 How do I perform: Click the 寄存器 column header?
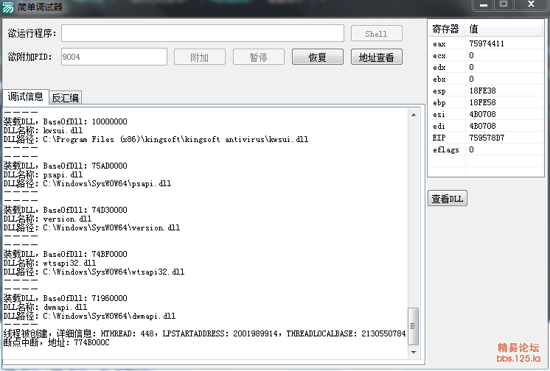click(446, 29)
